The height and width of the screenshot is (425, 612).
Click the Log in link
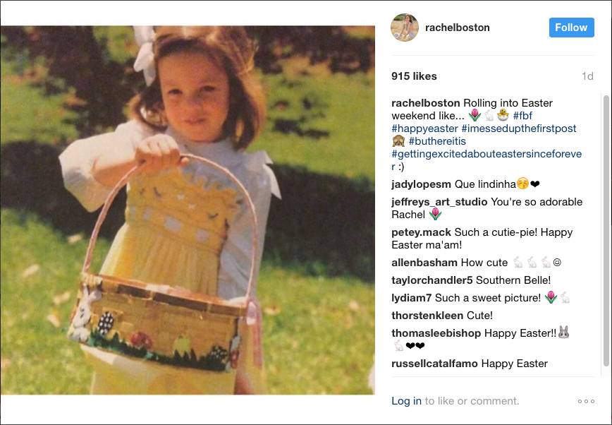[x=406, y=401]
